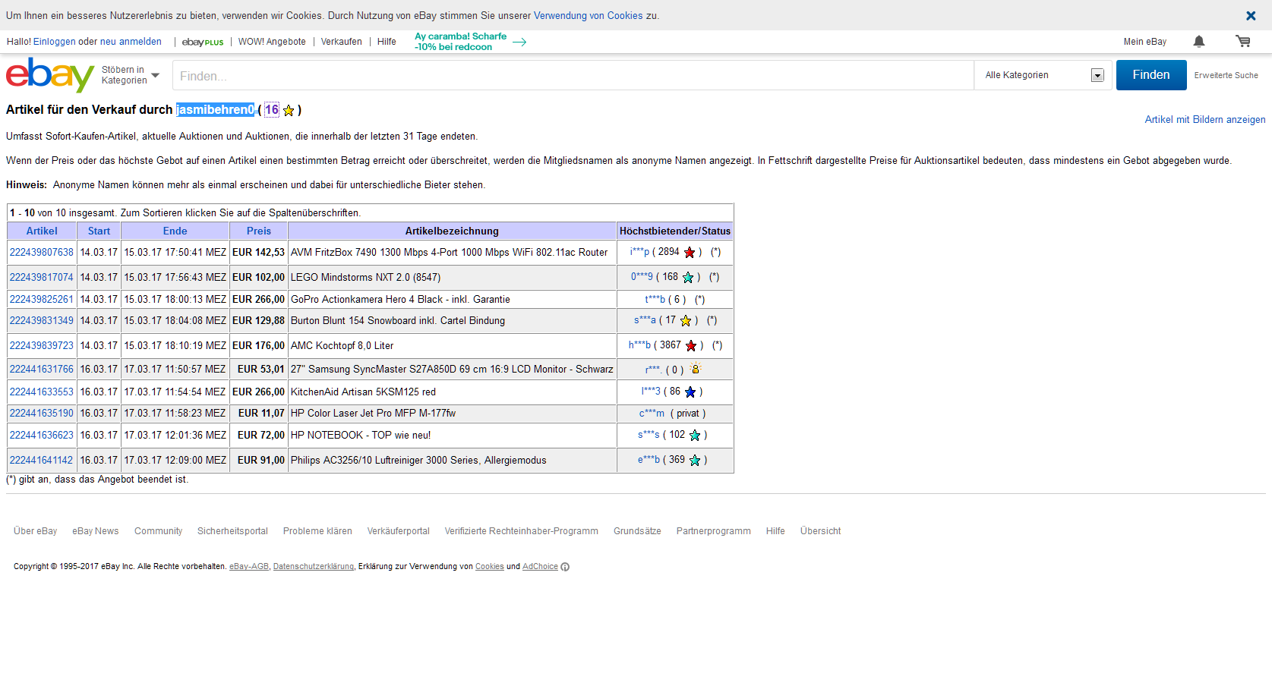Viewport: 1272px width, 689px height.
Task: Open item number 222439831349
Action: click(x=42, y=320)
